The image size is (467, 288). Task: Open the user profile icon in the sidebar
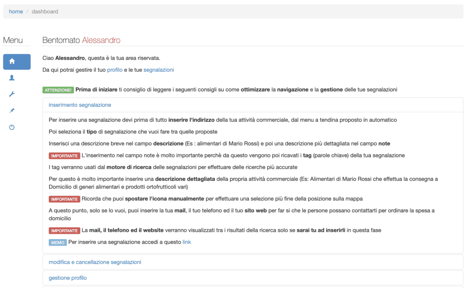(x=11, y=78)
